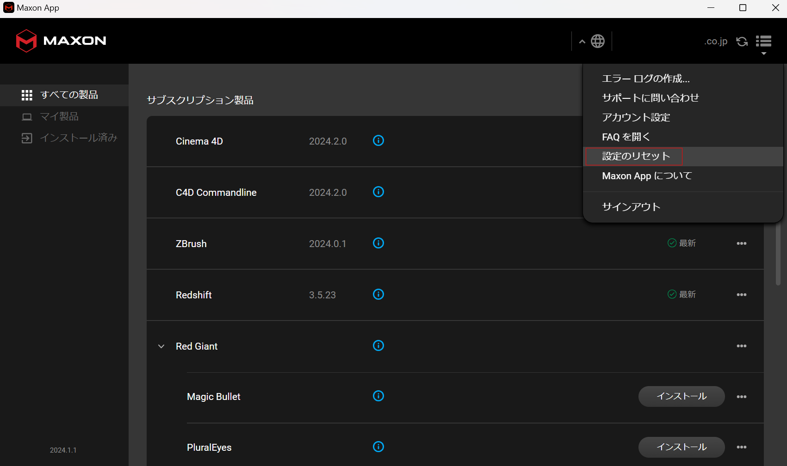Click the Magic Bullet product name

[213, 397]
